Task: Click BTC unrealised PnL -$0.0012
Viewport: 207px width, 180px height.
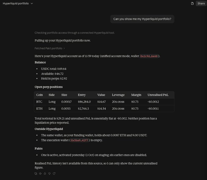Action: coord(153,102)
